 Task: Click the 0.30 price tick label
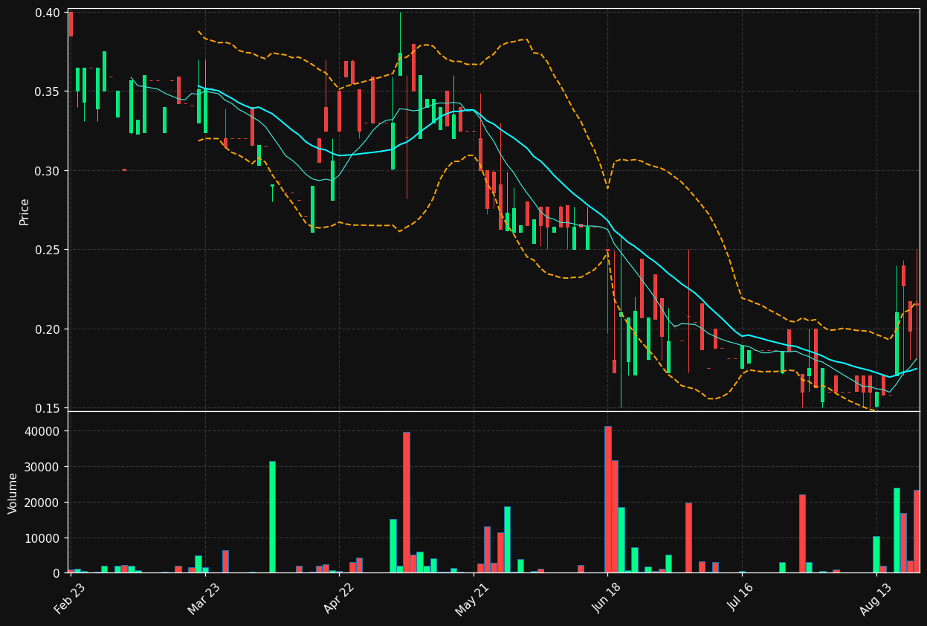tap(48, 171)
